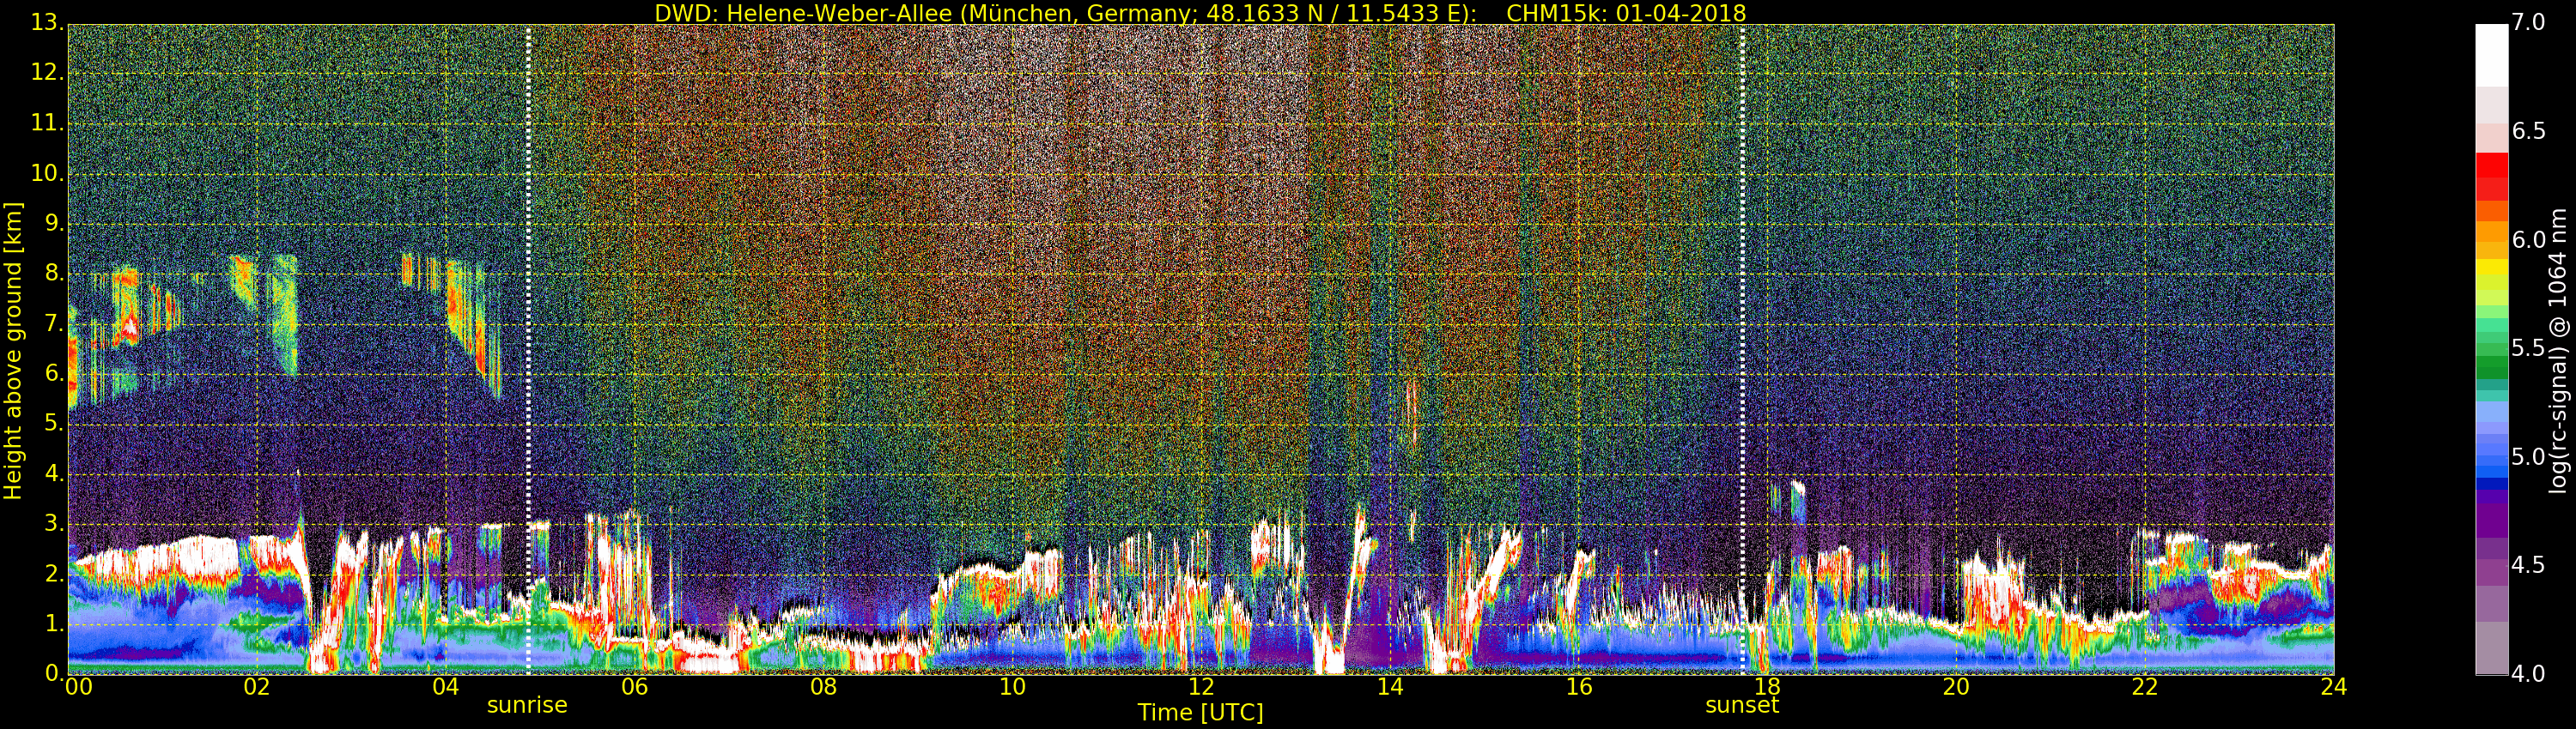Click the plot title with DWD station name

click(1200, 13)
